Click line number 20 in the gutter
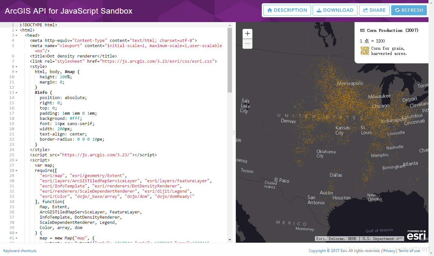The height and width of the screenshot is (256, 434). coord(12,129)
